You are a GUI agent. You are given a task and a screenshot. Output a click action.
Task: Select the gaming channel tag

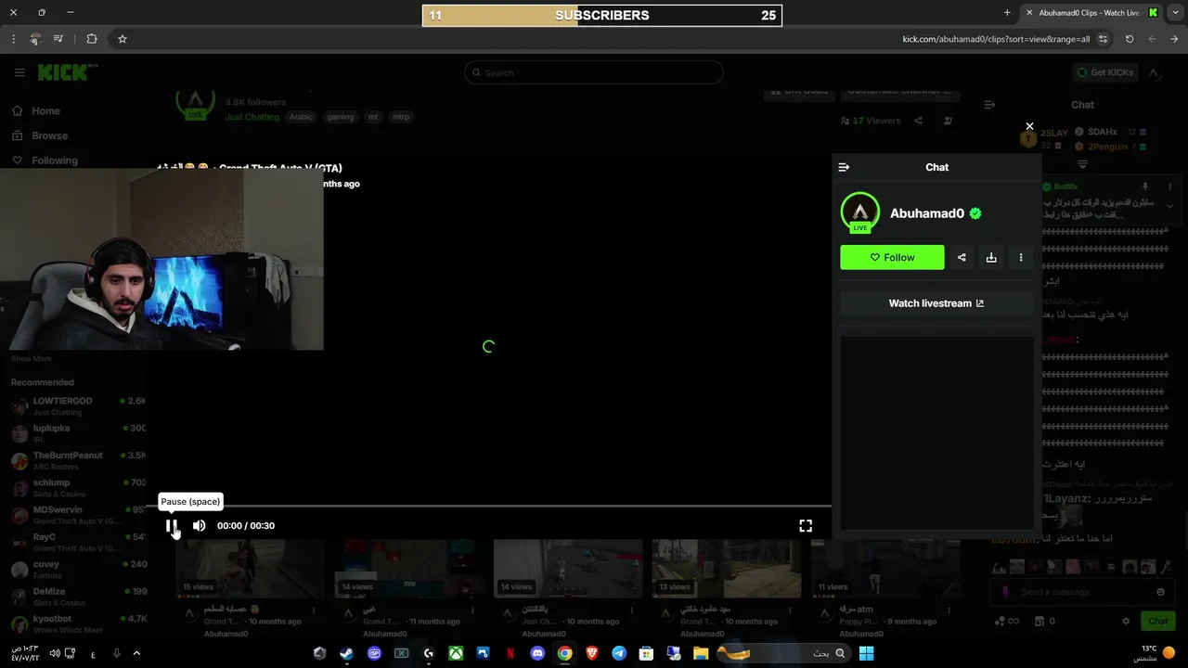[340, 117]
